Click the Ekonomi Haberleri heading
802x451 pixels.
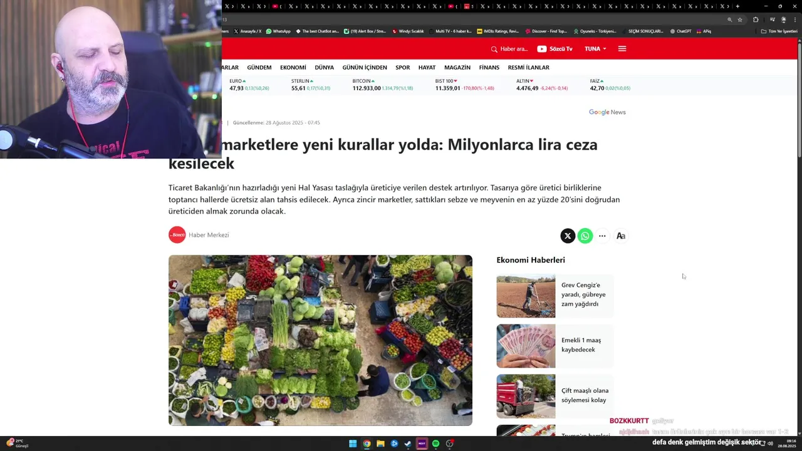tap(531, 260)
